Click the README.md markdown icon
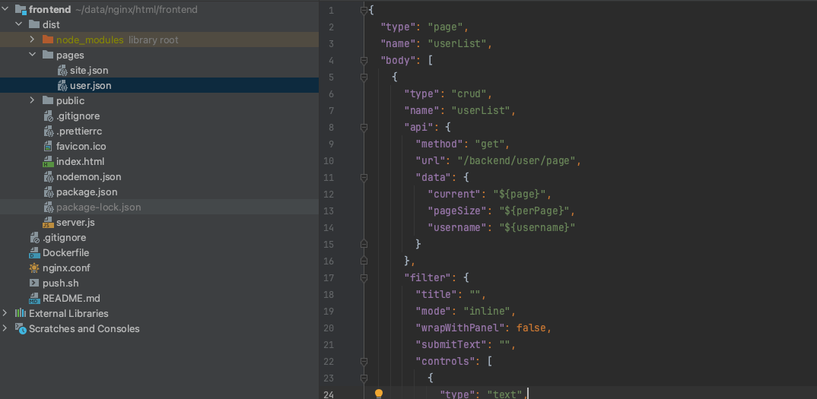This screenshot has width=817, height=399. (34, 299)
